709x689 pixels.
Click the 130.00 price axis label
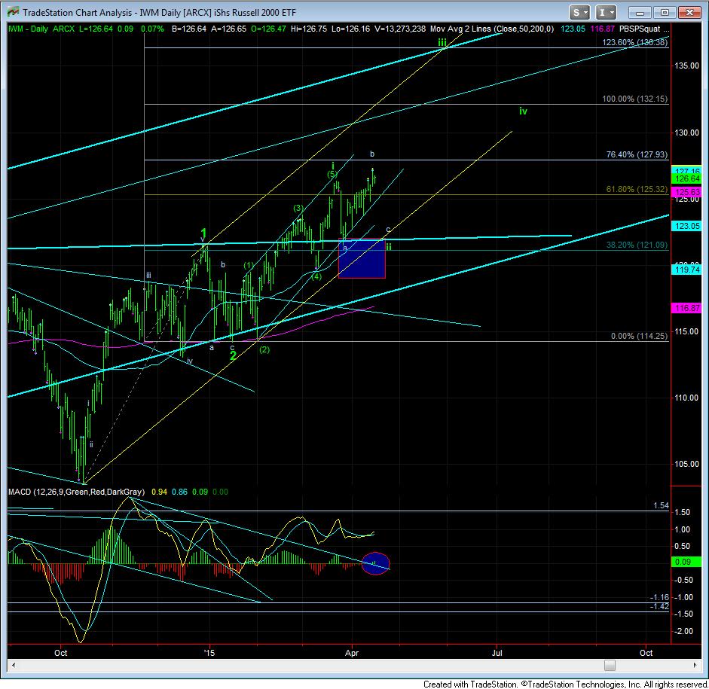click(x=687, y=133)
